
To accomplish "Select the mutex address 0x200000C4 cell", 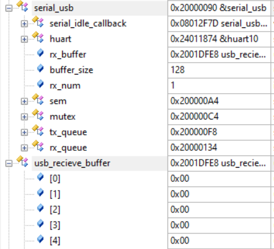I will click(219, 117).
